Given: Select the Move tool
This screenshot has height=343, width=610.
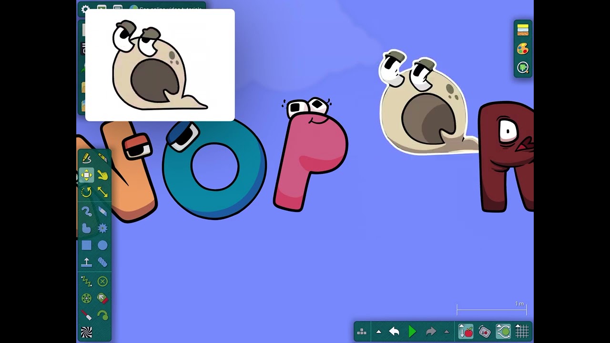Looking at the screenshot, I should [86, 175].
